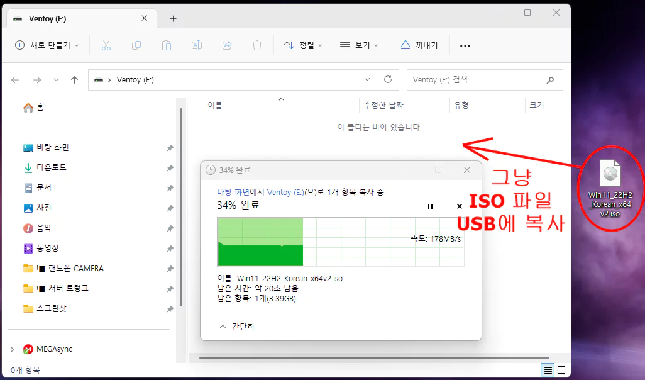The height and width of the screenshot is (380, 645).
Task: Click the Paste clipboard icon
Action: [x=167, y=45]
